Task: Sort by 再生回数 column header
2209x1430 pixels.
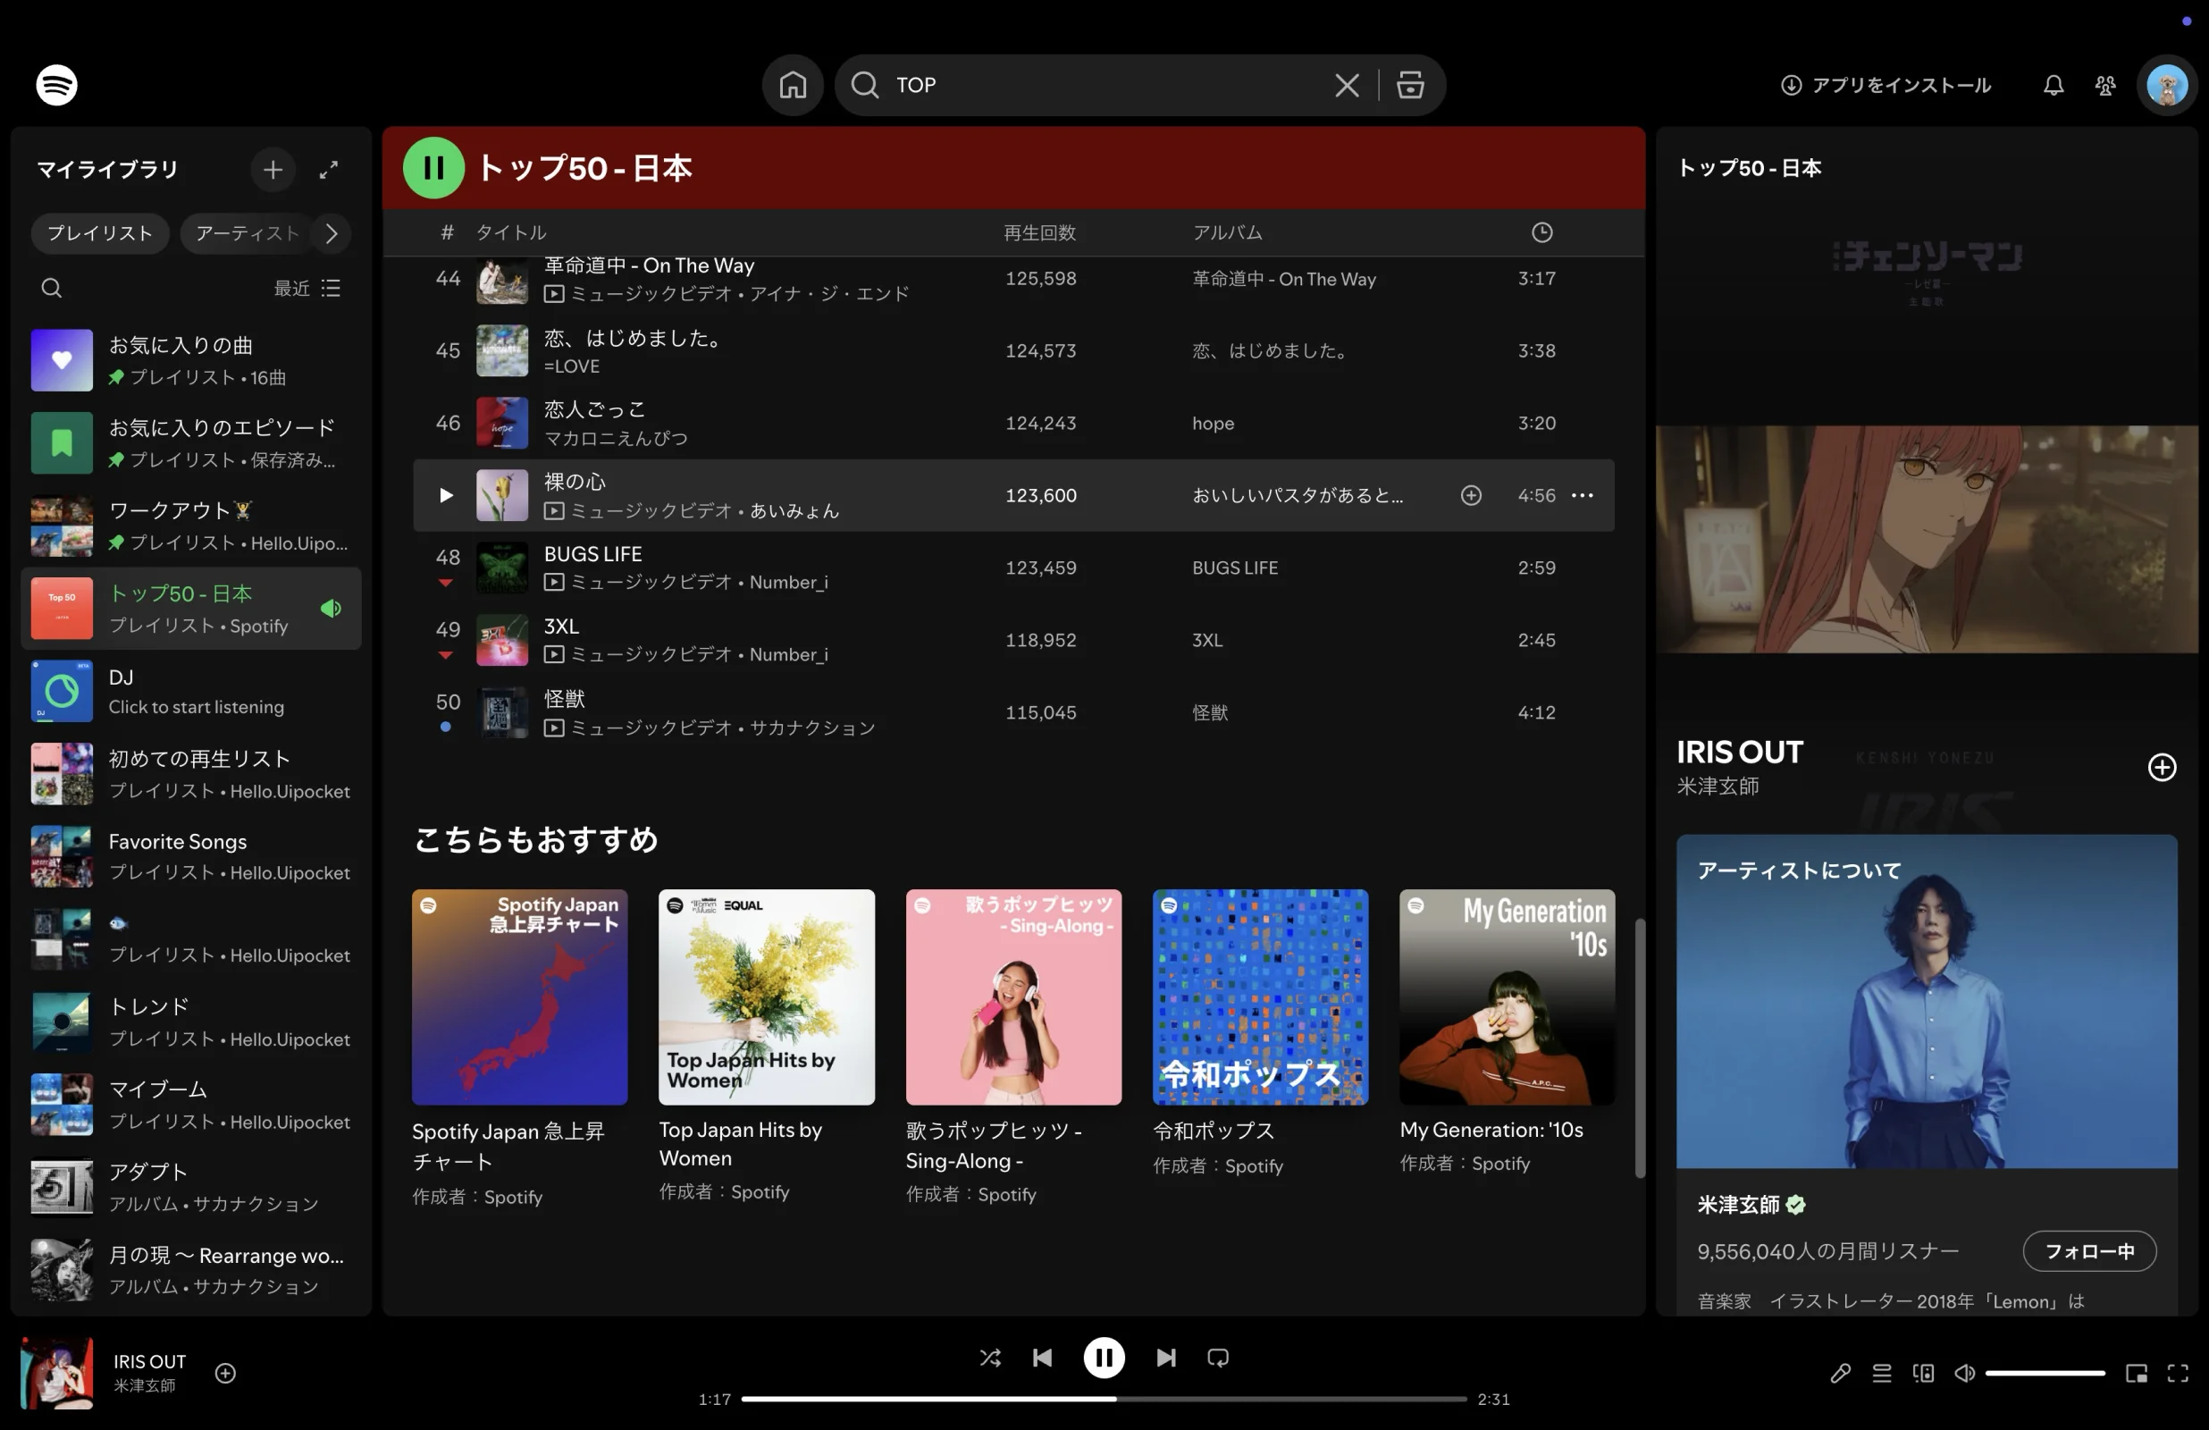Action: pyautogui.click(x=1039, y=232)
